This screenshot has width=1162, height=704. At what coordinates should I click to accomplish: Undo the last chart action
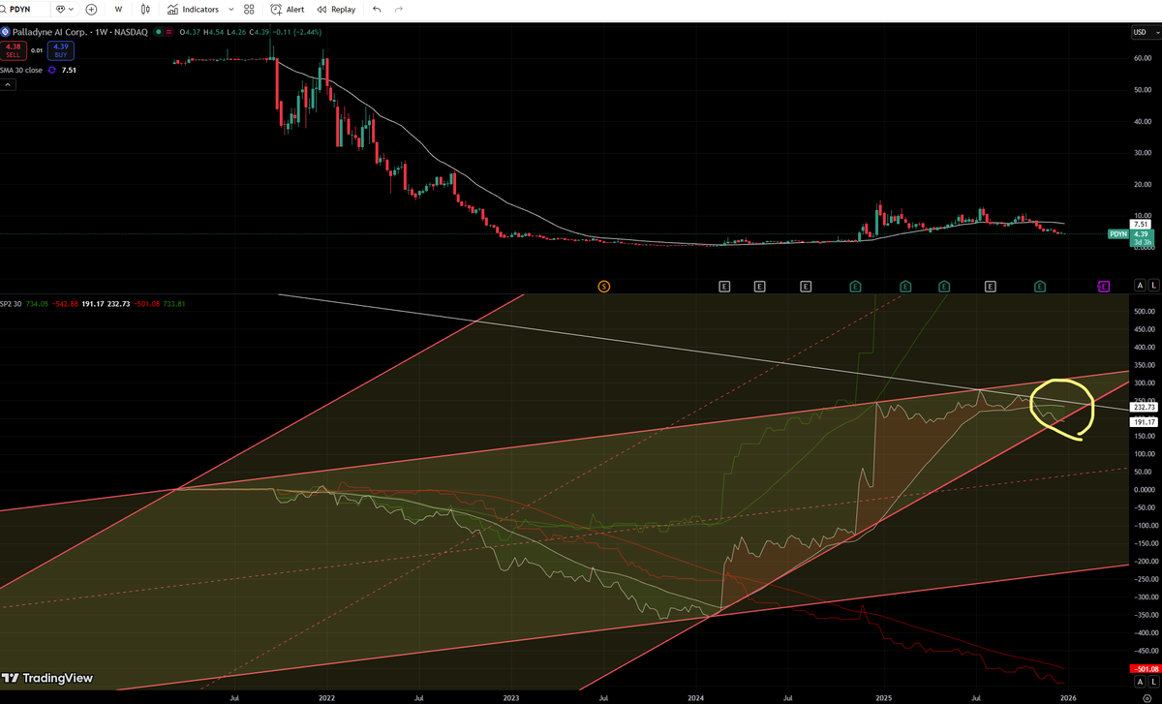(377, 9)
